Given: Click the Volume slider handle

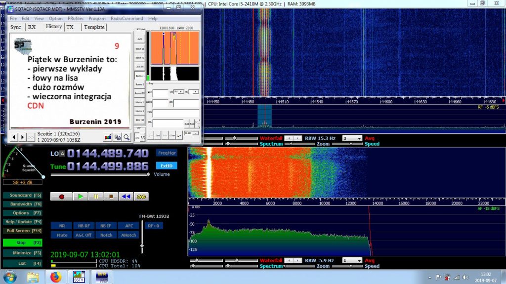Looking at the screenshot, I should (148, 174).
